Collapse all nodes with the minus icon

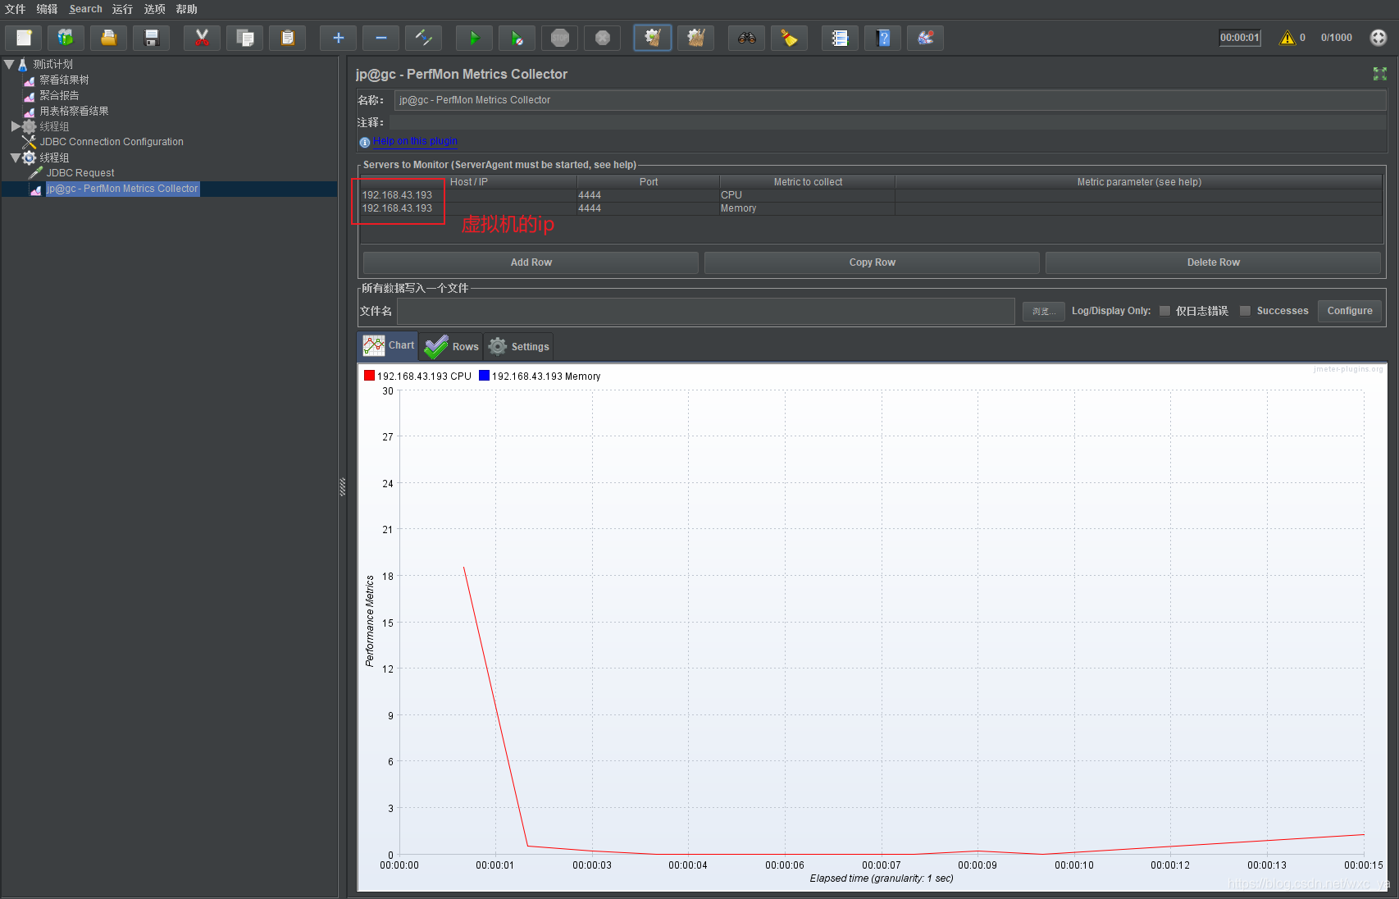(x=381, y=38)
